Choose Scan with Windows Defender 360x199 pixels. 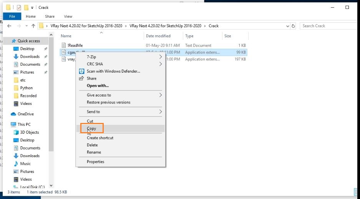121,71
